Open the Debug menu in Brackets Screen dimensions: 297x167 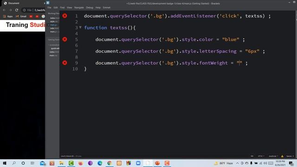90,7
